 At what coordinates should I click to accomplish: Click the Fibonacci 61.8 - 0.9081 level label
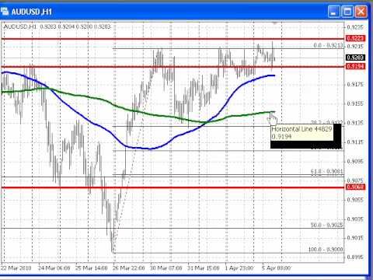(x=327, y=171)
